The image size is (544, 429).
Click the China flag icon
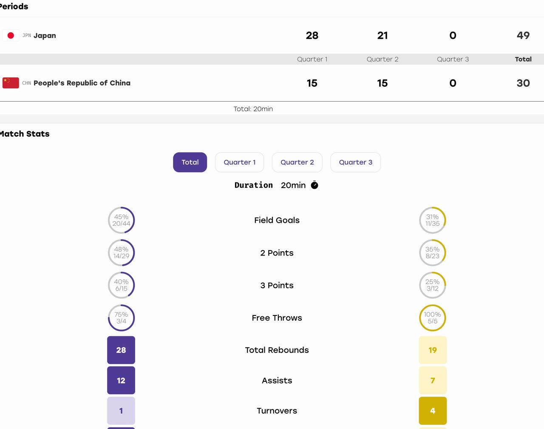tap(11, 83)
